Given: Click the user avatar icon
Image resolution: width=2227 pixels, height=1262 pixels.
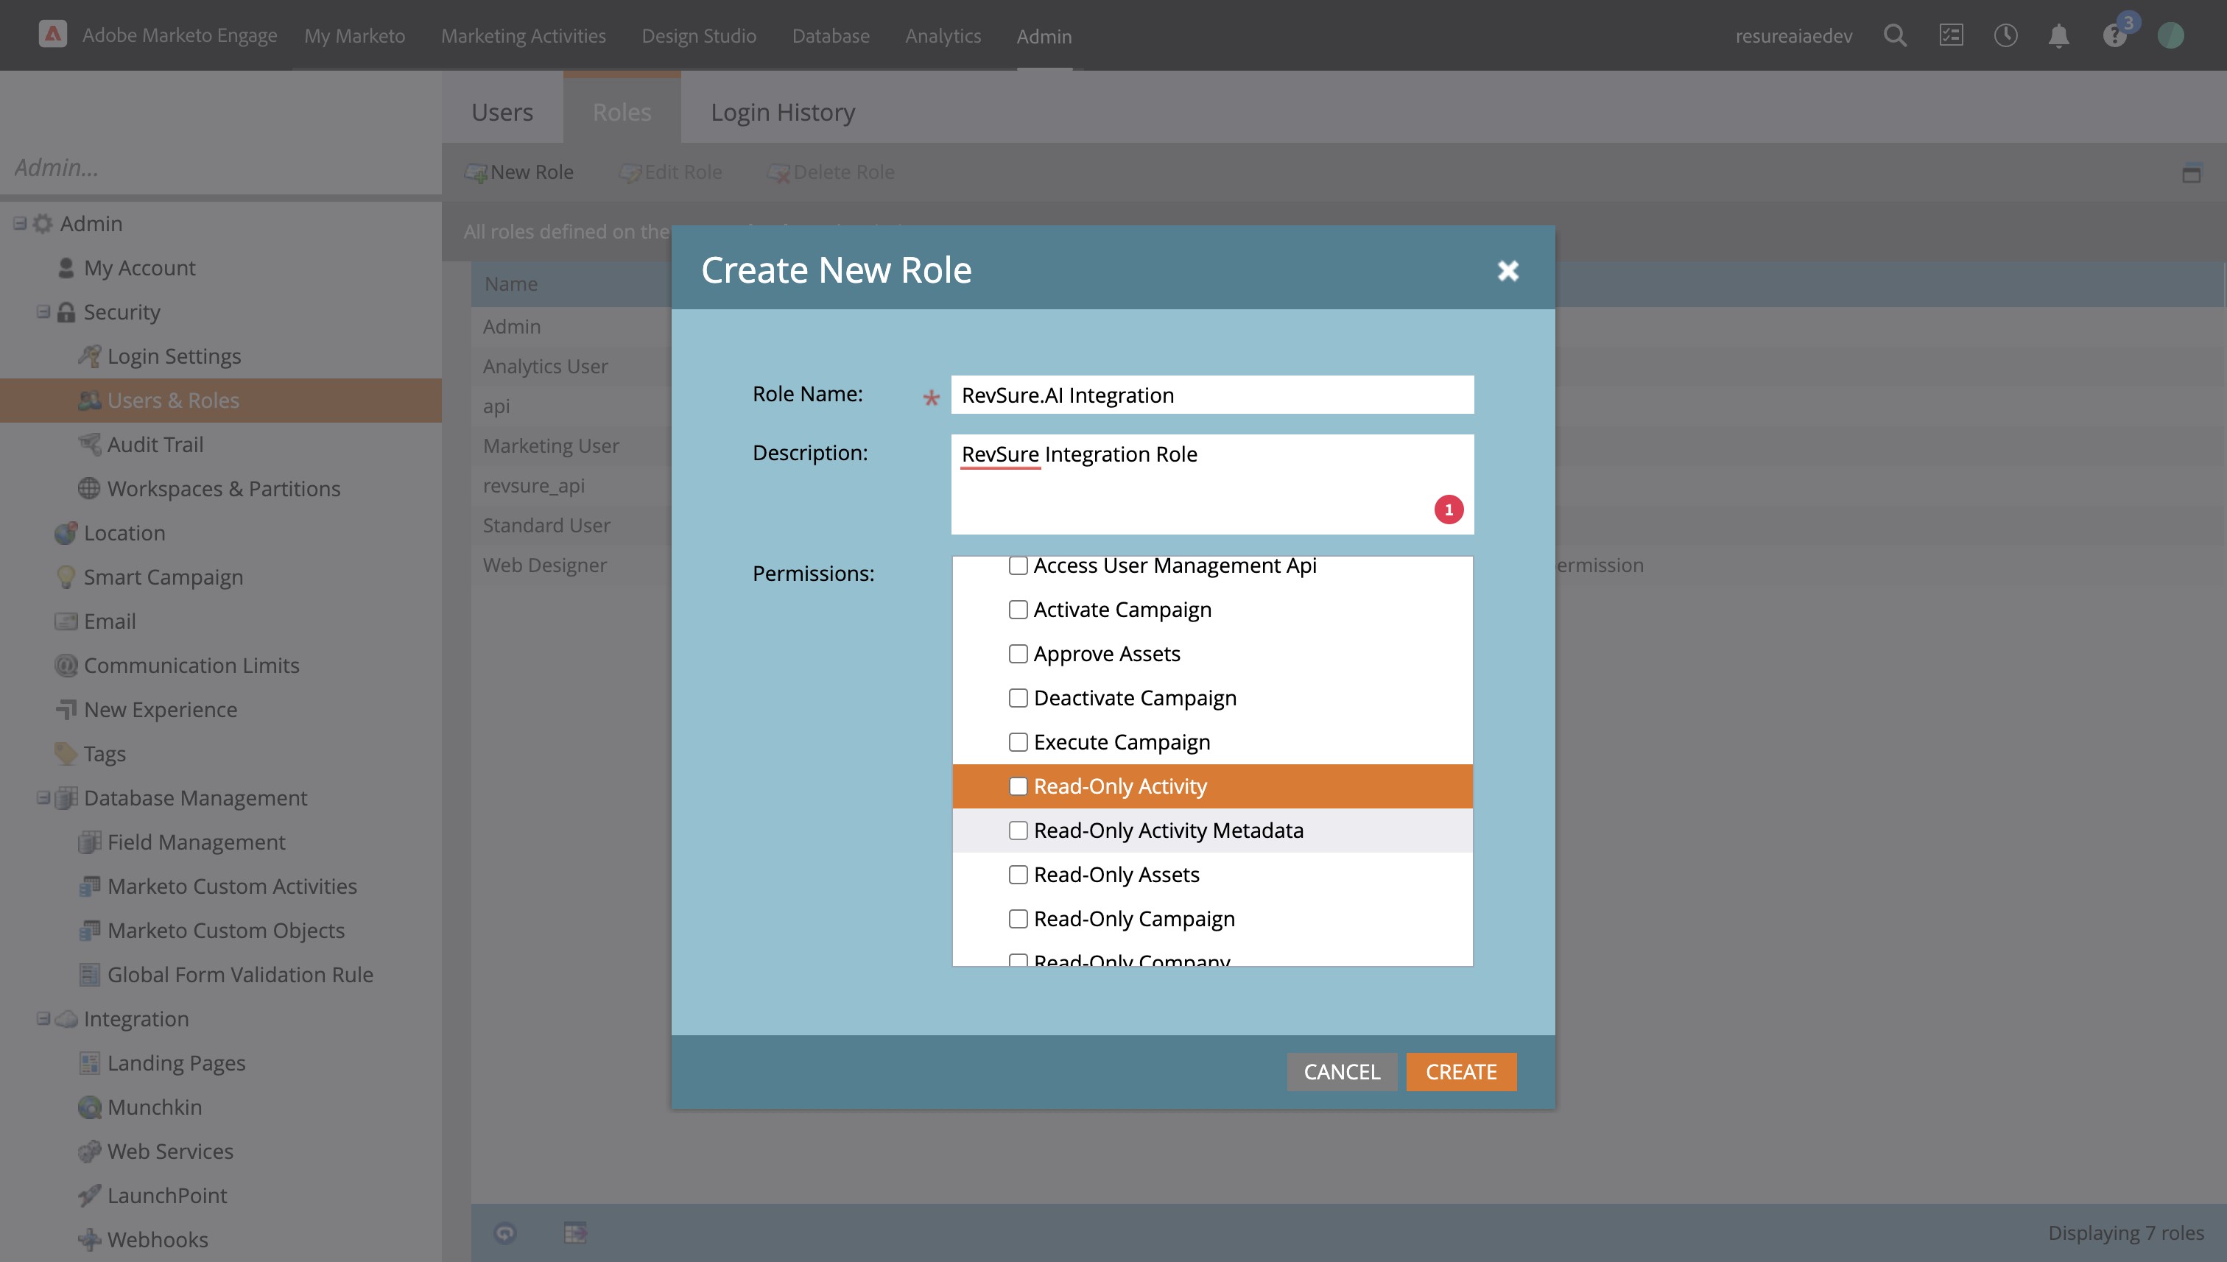Looking at the screenshot, I should pos(2170,35).
